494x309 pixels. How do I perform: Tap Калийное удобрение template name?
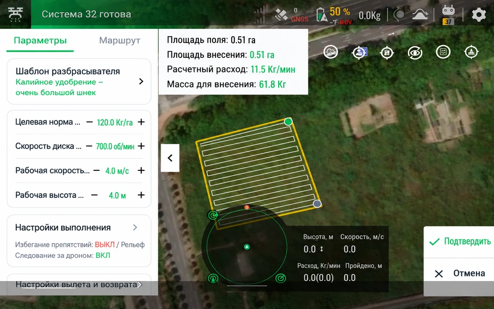point(59,87)
